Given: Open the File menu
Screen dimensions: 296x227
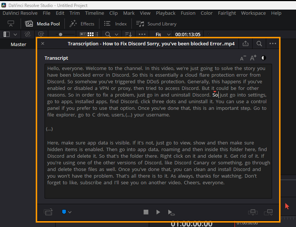Looking at the screenshot, I should 46,13.
